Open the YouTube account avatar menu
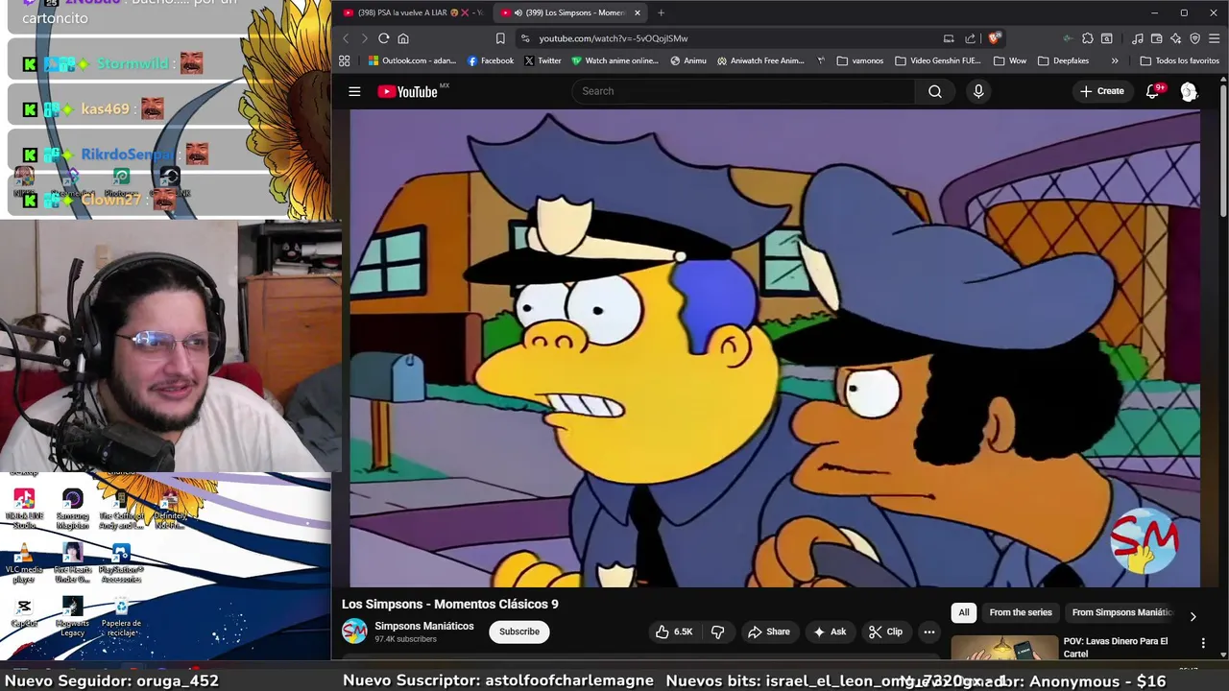Screen dimensions: 1229x691 click(x=1189, y=91)
